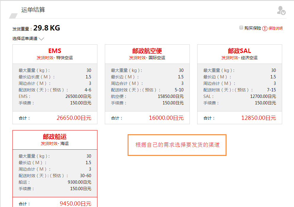Select the 邮政航空便 shipping channel title
Image resolution: width=294 pixels, height=207 pixels.
[x=147, y=51]
